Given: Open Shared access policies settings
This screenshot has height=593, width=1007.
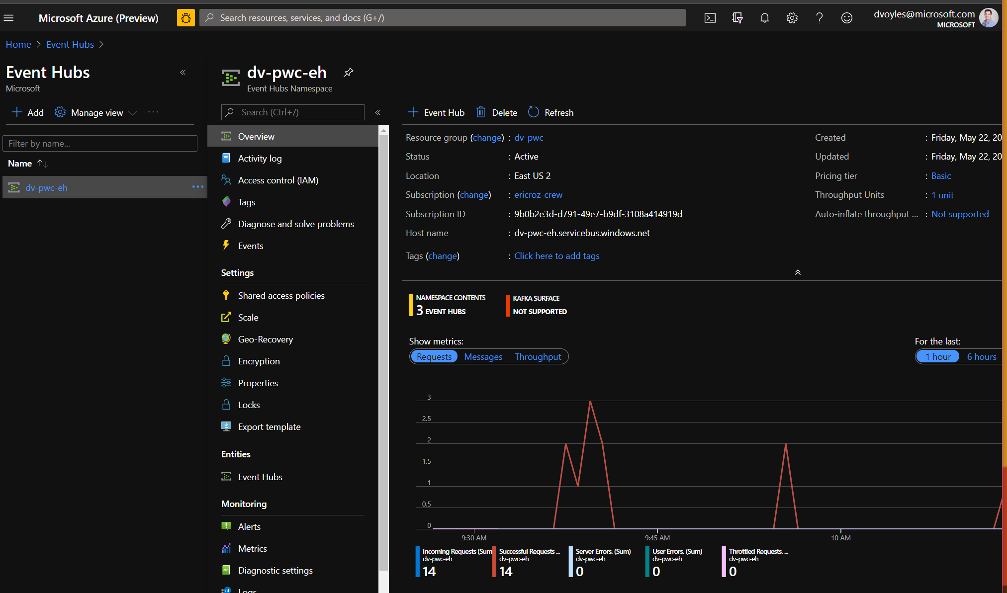Looking at the screenshot, I should coord(281,296).
